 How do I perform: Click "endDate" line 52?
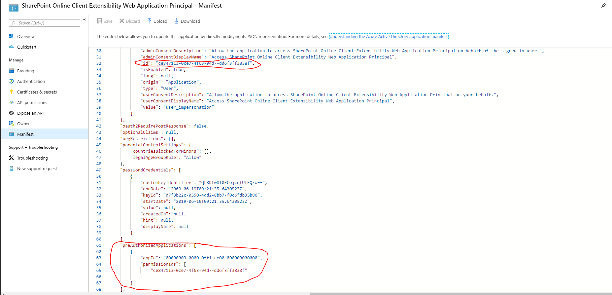pyautogui.click(x=194, y=189)
